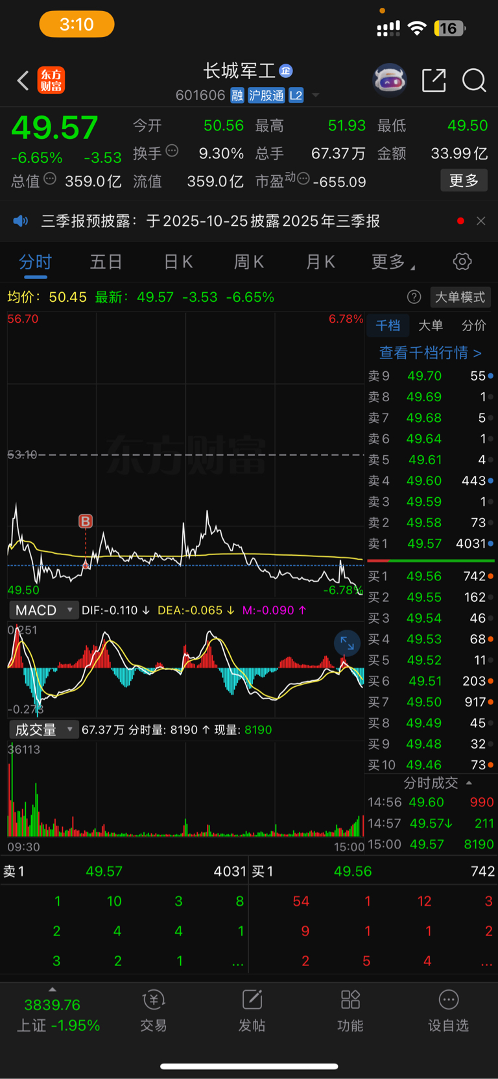Toggle 大单模式 button

point(460,297)
